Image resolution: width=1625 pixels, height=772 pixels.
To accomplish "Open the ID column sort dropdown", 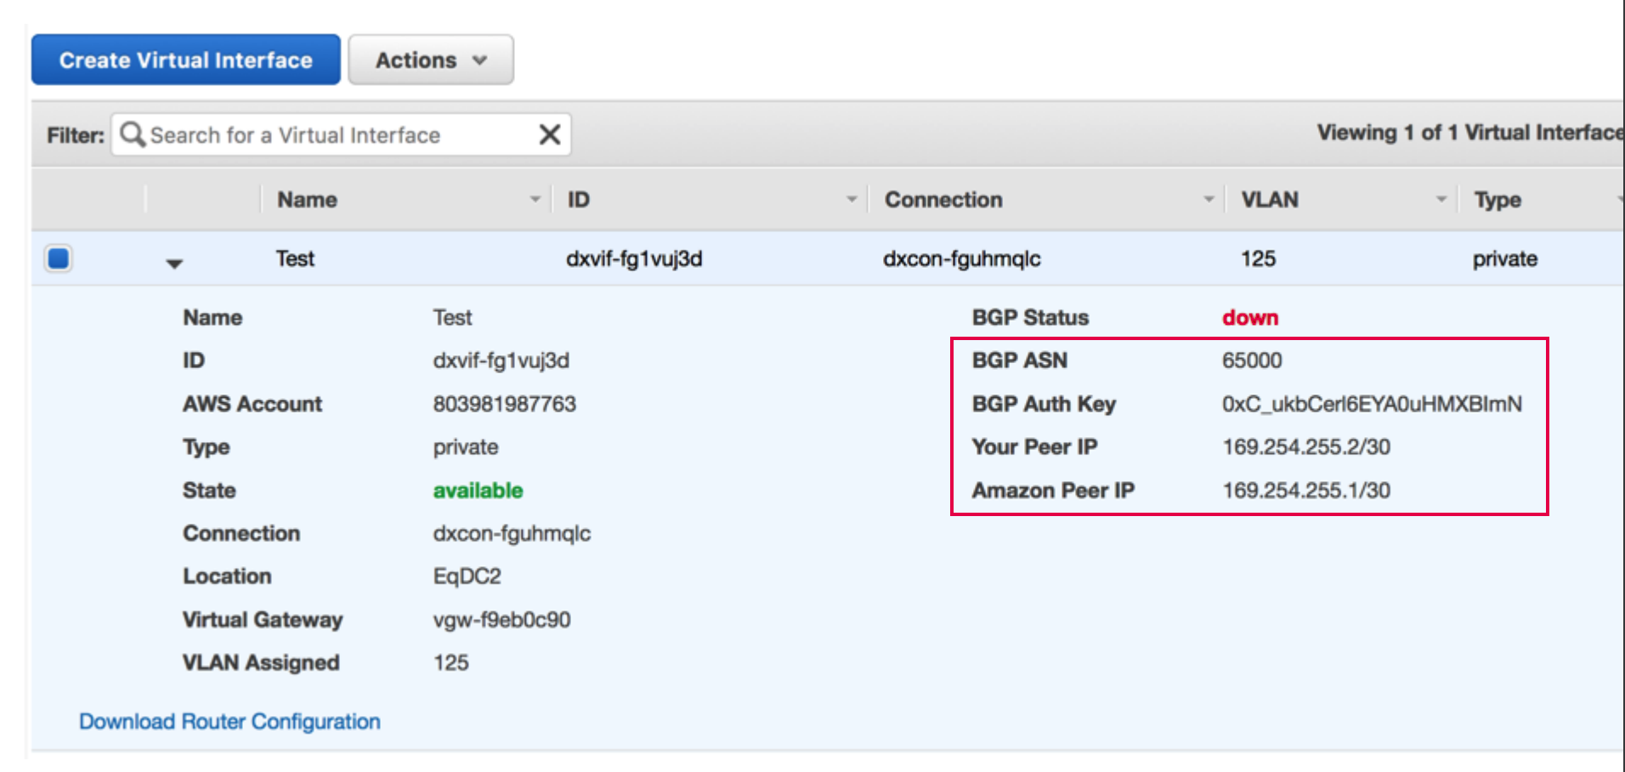I will pyautogui.click(x=852, y=198).
